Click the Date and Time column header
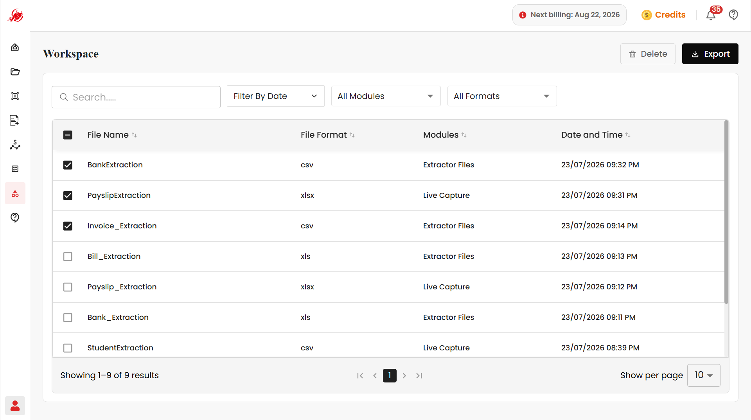This screenshot has width=751, height=420. (x=592, y=135)
